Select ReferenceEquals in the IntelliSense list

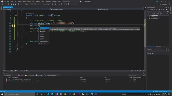click(44, 42)
